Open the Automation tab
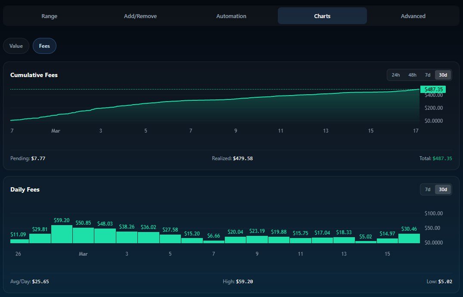 [231, 16]
